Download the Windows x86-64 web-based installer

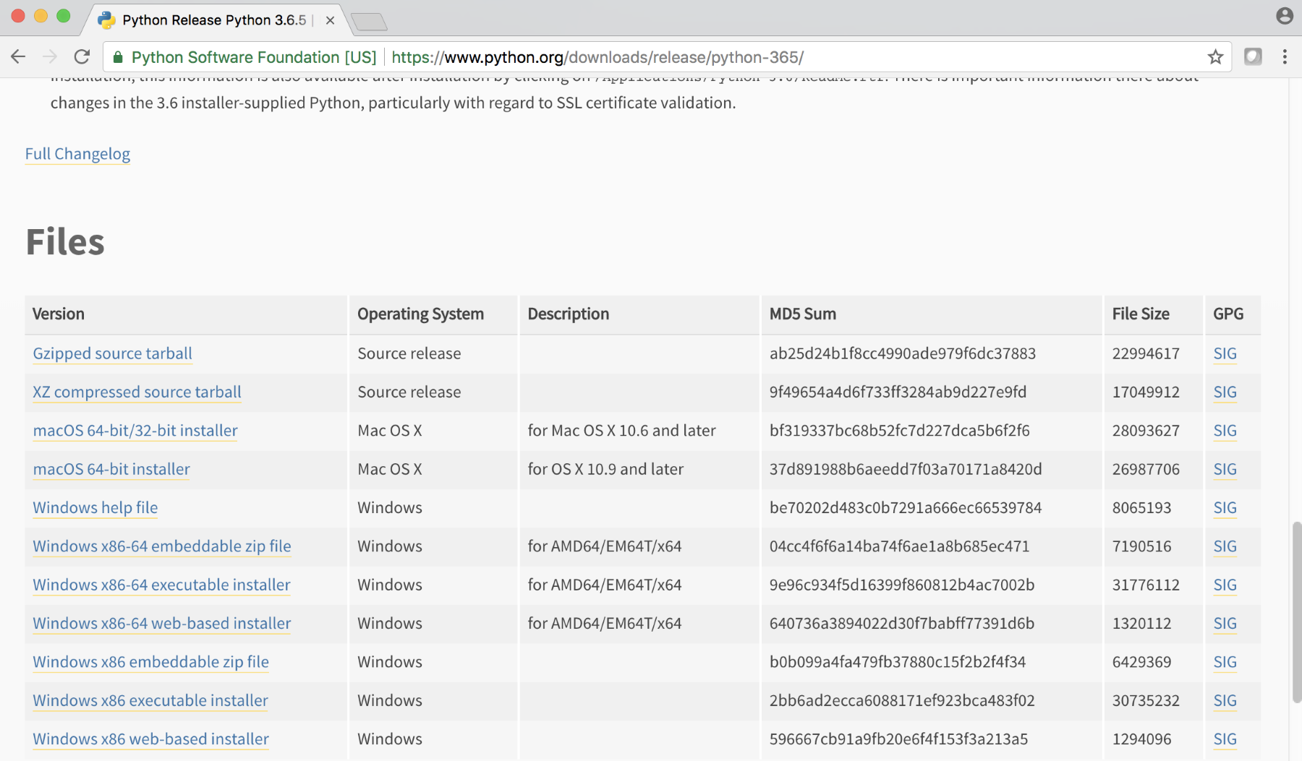coord(162,623)
